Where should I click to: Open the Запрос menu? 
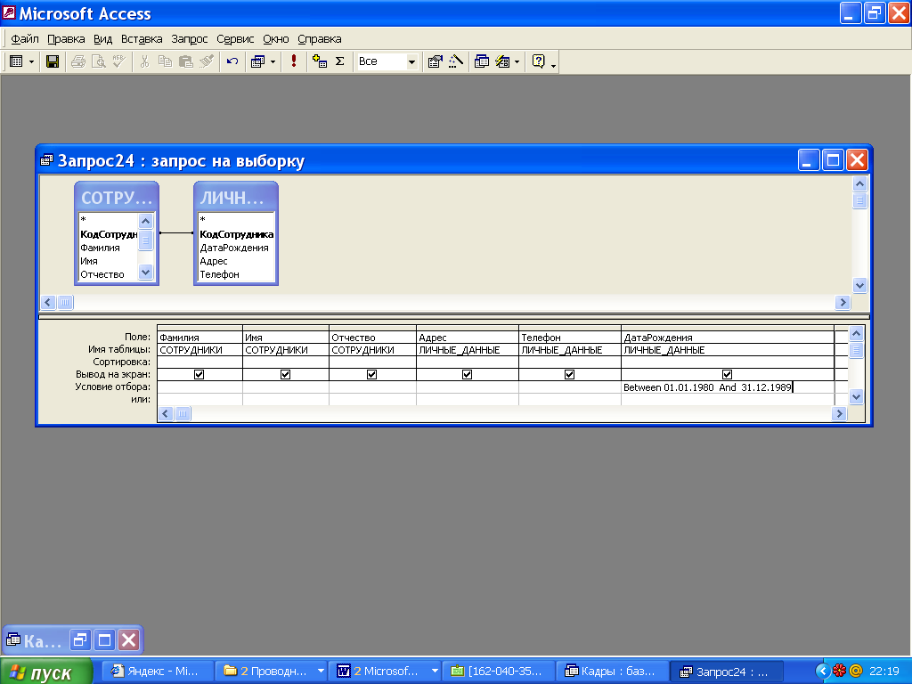coord(190,39)
